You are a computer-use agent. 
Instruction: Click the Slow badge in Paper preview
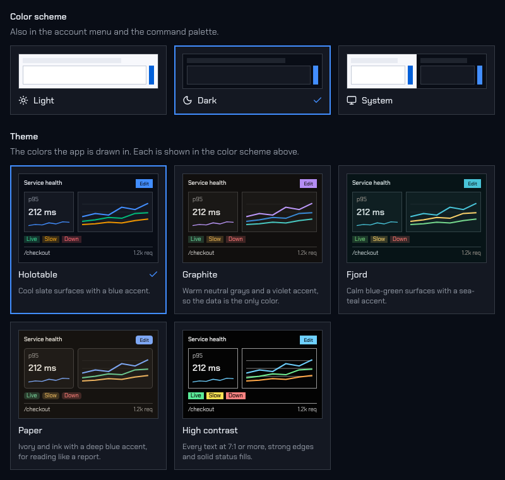[x=50, y=395]
